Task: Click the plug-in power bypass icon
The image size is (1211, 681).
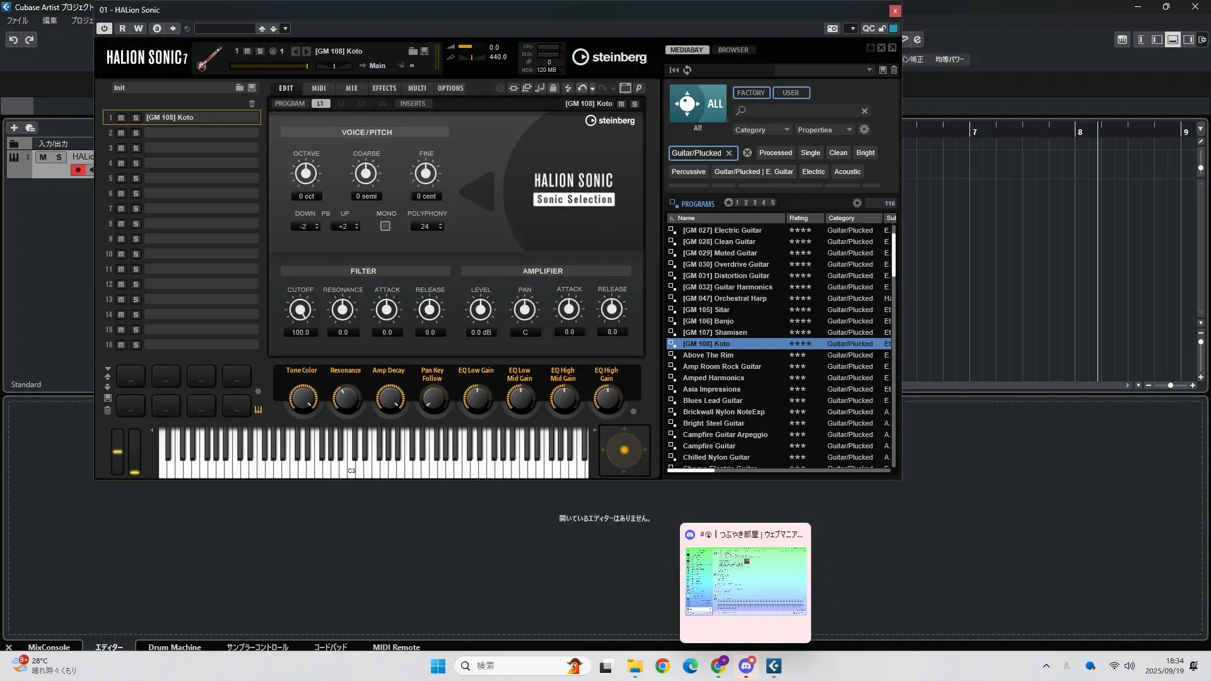Action: [104, 28]
